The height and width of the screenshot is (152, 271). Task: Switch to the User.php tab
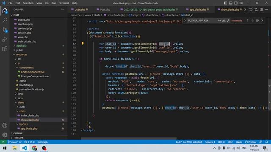point(80,10)
